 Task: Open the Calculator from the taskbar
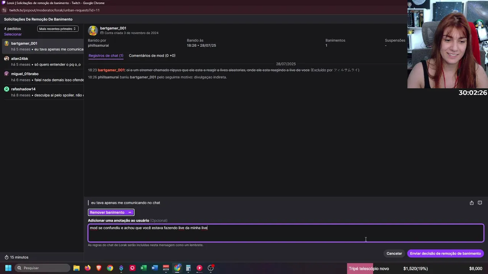click(x=188, y=268)
